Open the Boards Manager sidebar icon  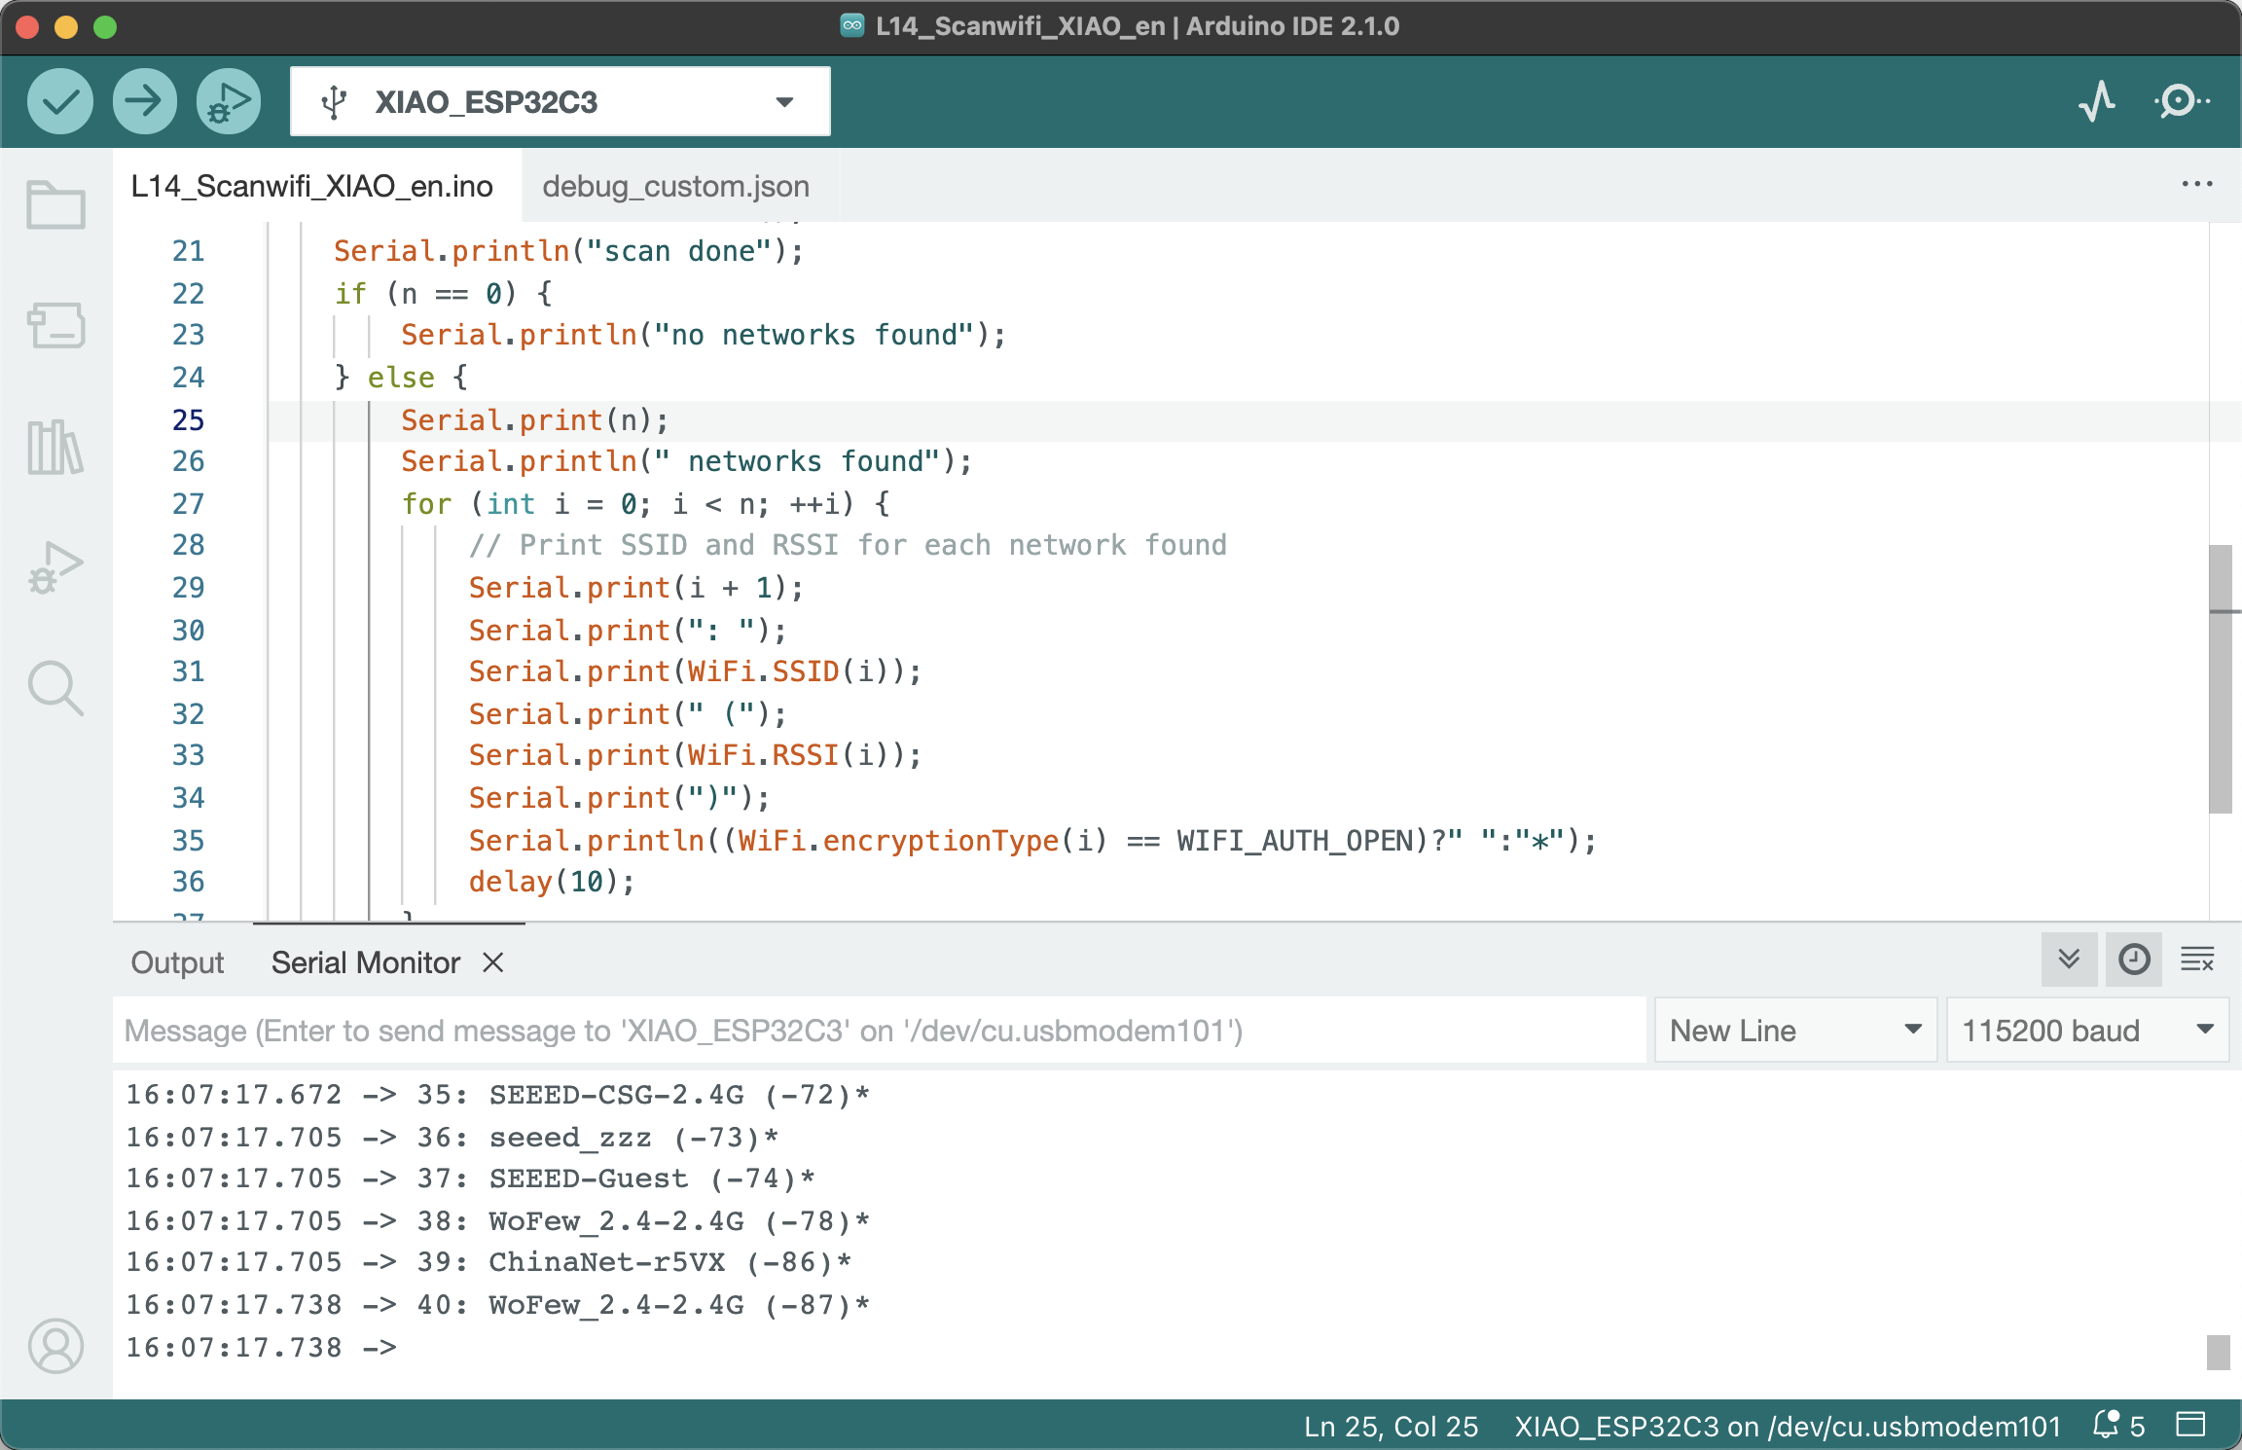coord(55,325)
